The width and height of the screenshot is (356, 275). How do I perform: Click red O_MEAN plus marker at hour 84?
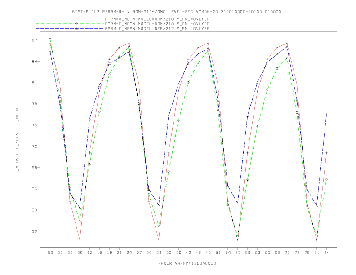(326, 153)
